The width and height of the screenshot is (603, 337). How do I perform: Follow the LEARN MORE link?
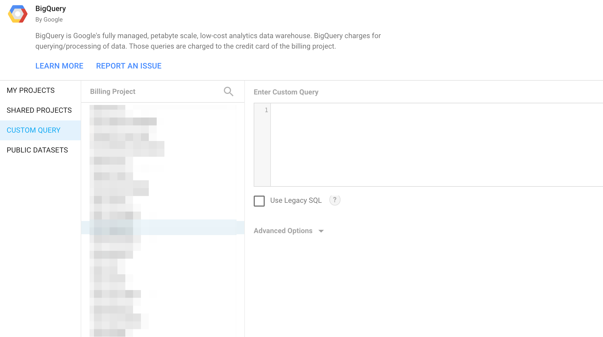(59, 66)
